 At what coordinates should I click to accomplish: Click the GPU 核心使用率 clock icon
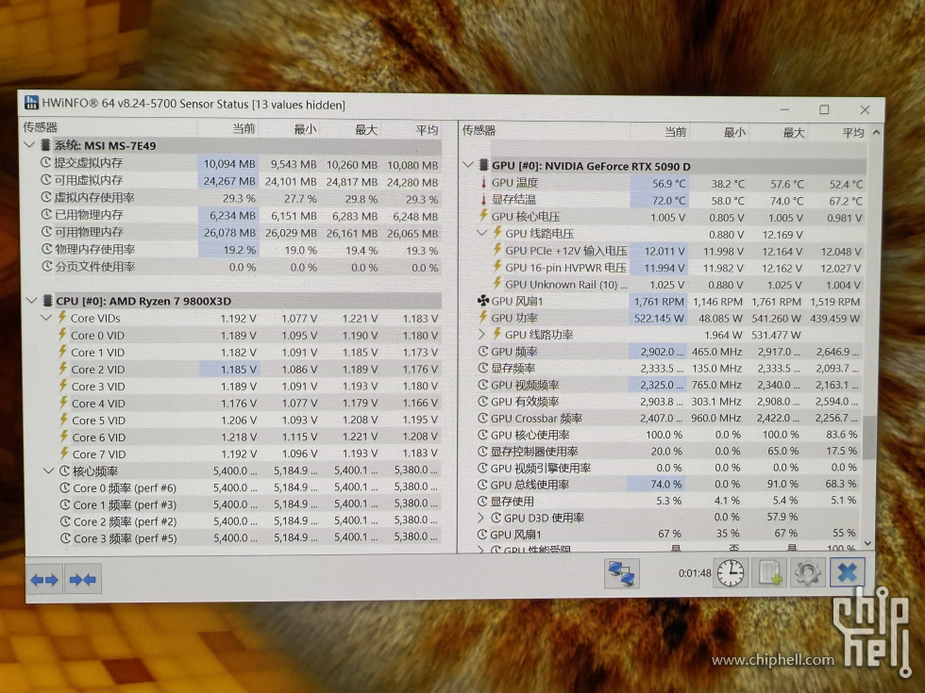(482, 435)
